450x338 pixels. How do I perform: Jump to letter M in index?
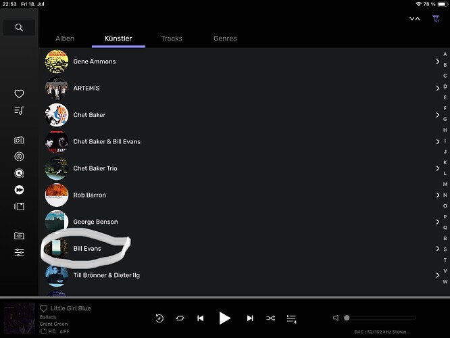445,184
